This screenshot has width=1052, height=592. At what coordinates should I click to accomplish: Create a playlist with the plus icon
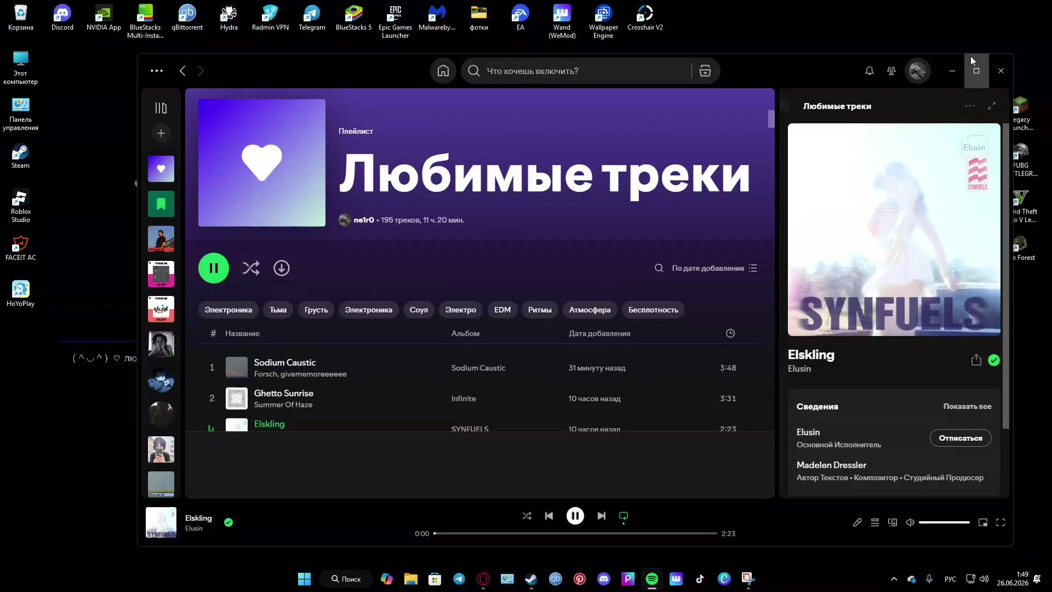point(161,133)
